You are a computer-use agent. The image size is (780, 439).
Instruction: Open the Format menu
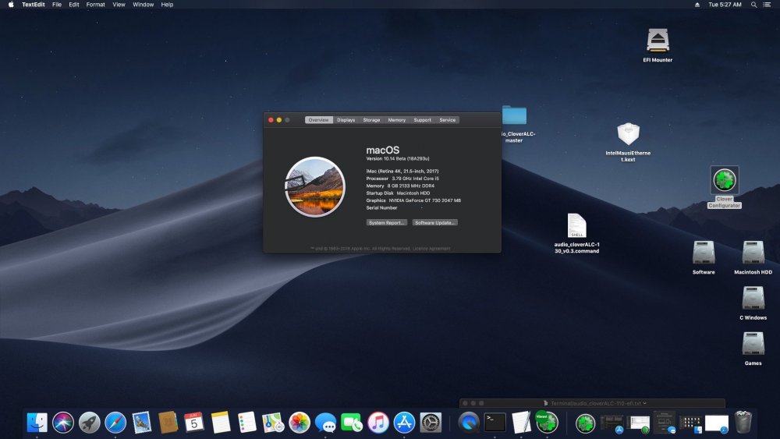(x=95, y=5)
